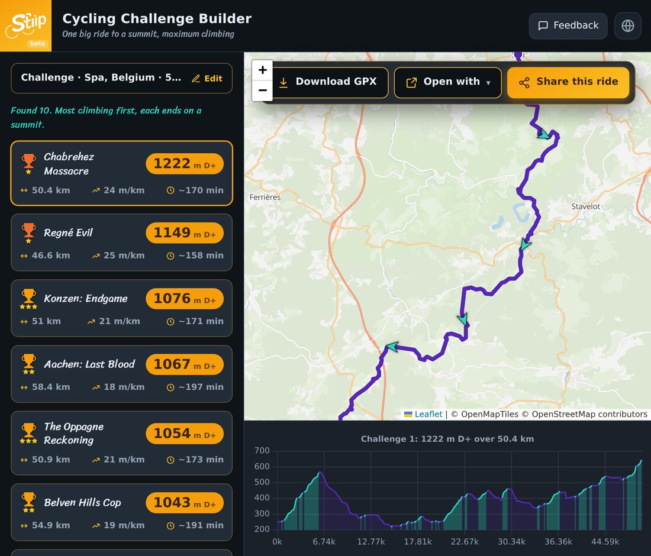Open the Leaflet attribution link
The image size is (651, 556).
click(x=428, y=414)
